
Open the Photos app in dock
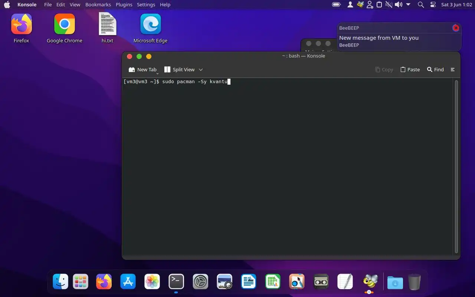click(x=152, y=282)
